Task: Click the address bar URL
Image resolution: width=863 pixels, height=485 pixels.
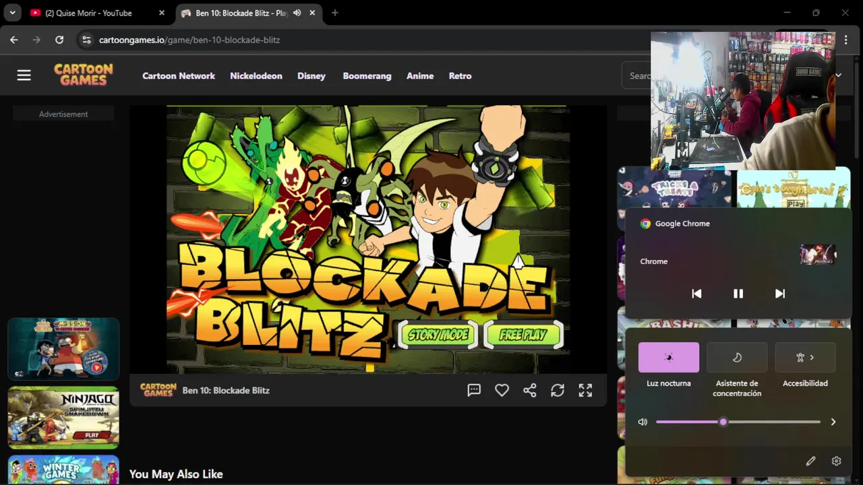Action: point(189,40)
